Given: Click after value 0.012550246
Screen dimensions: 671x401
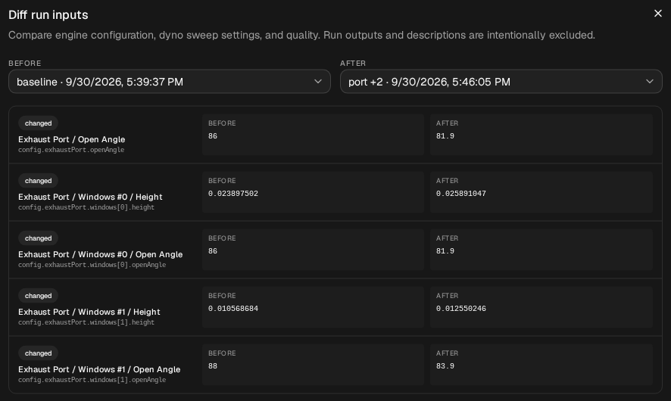Looking at the screenshot, I should point(461,308).
